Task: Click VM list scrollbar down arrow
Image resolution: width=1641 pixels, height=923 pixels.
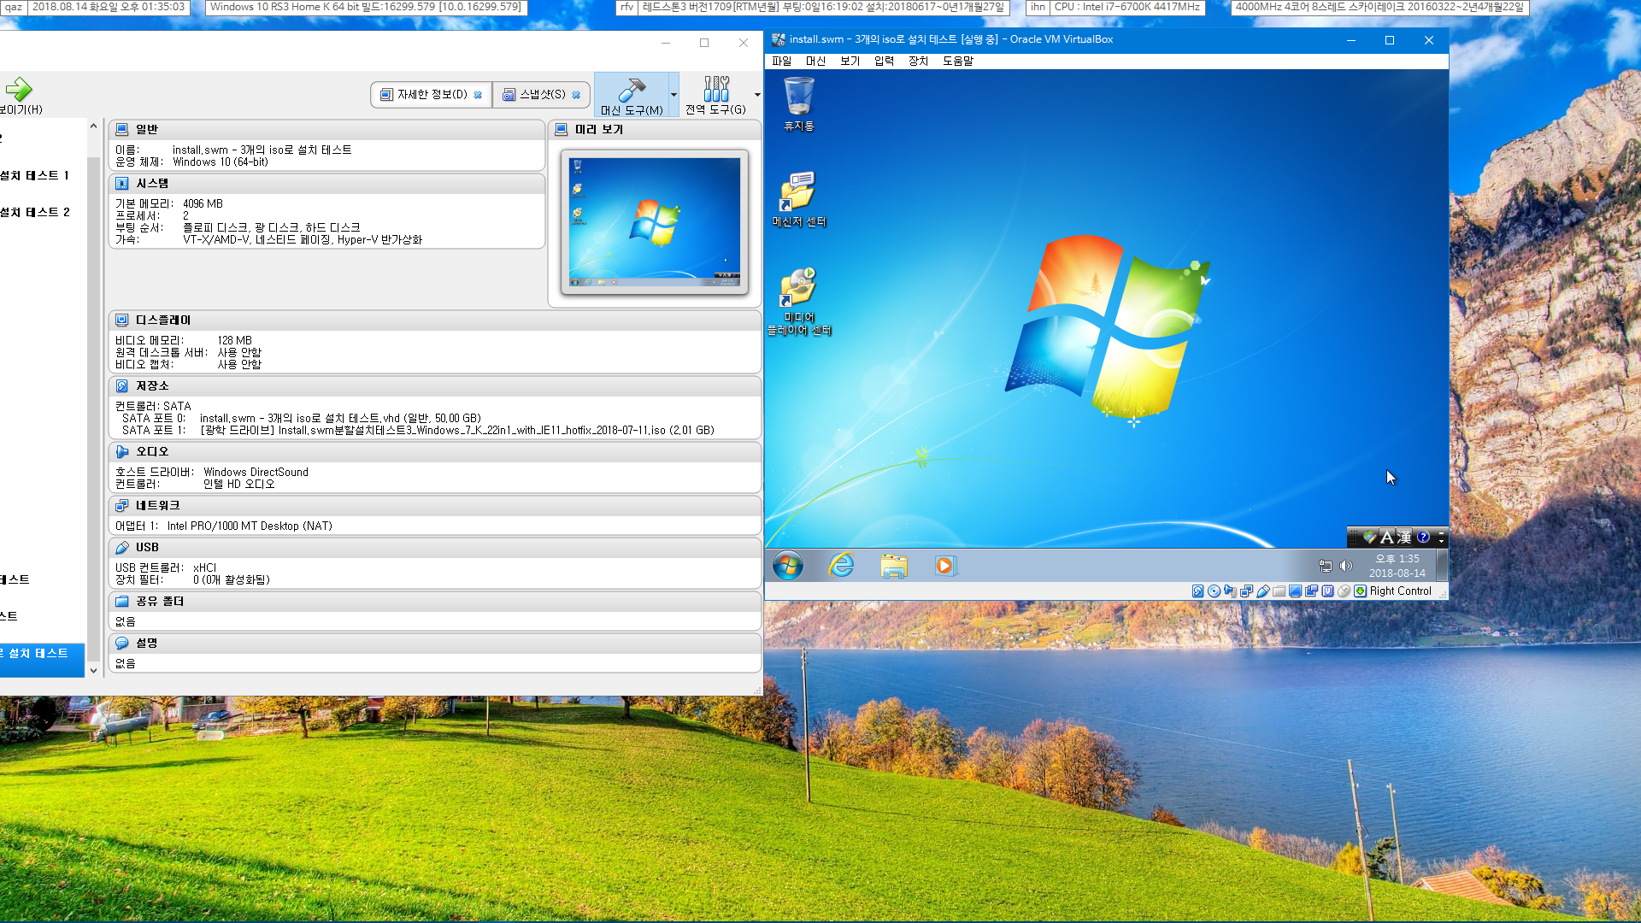Action: point(93,671)
